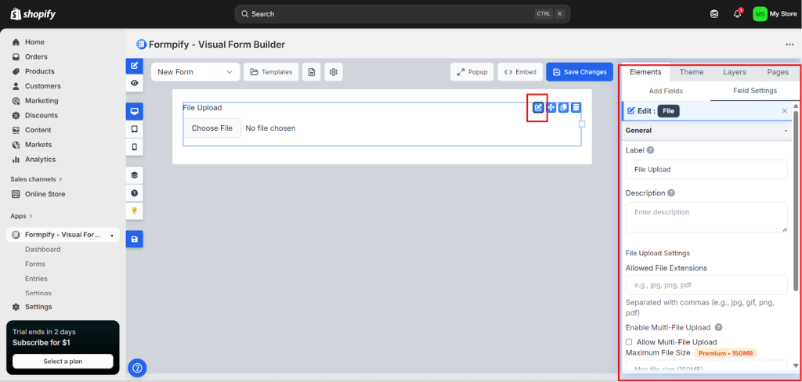Toggle preview mode with the eye icon
The width and height of the screenshot is (802, 382).
[135, 83]
